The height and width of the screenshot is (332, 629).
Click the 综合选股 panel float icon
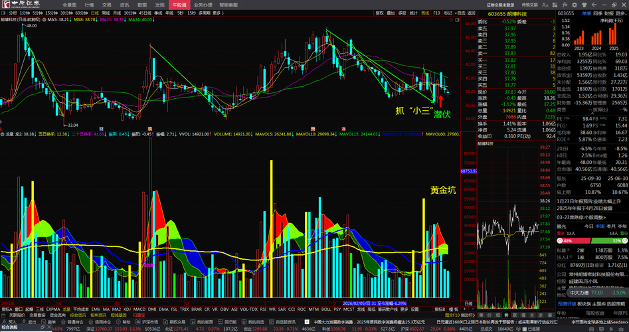click(x=43, y=328)
